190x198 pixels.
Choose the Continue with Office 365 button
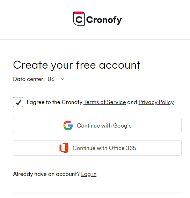coord(97,148)
